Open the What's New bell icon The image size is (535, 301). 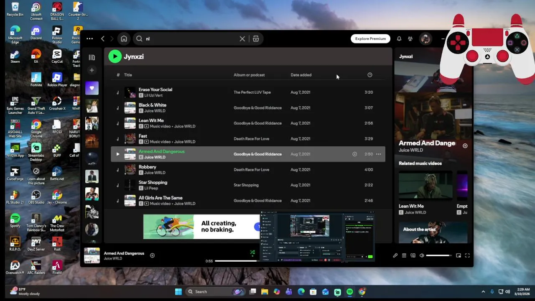coord(399,38)
